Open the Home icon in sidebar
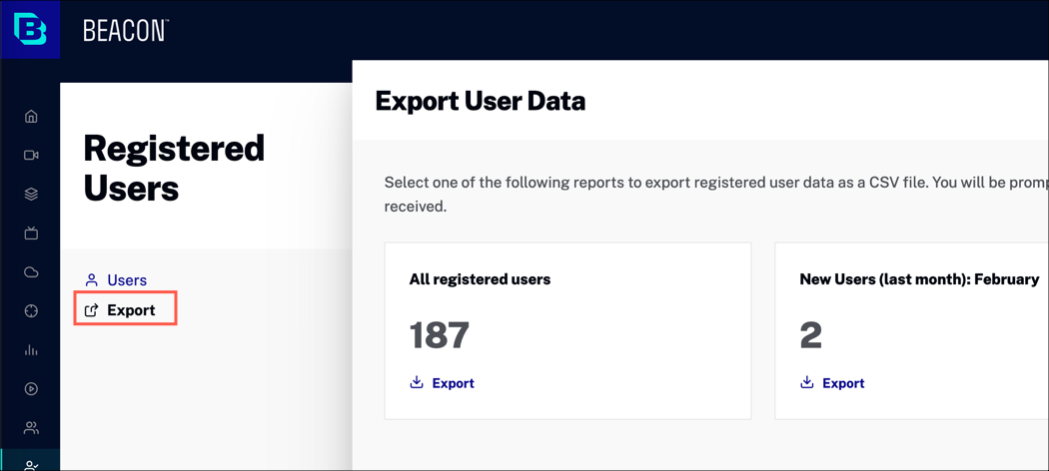This screenshot has width=1049, height=471. 31,117
